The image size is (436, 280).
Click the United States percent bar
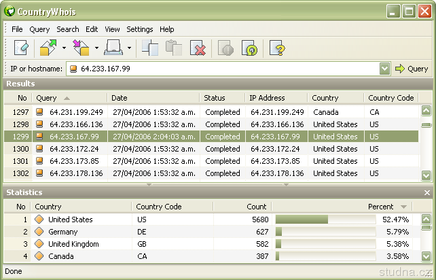click(x=325, y=220)
